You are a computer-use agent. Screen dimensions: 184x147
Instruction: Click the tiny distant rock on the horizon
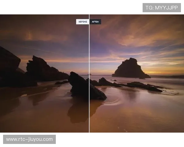coord(89,74)
